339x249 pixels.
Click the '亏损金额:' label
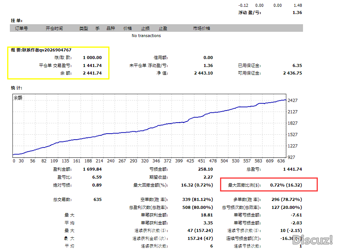click(x=159, y=169)
